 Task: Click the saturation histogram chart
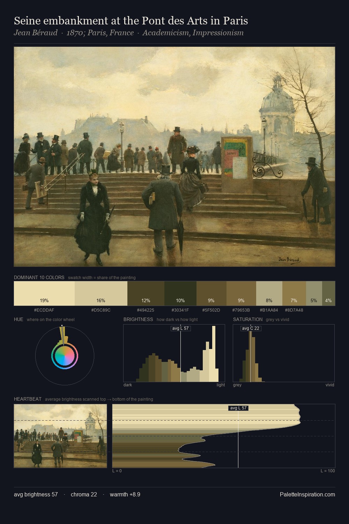click(284, 353)
